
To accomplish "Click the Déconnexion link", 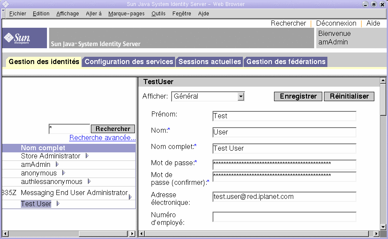I will [x=336, y=23].
